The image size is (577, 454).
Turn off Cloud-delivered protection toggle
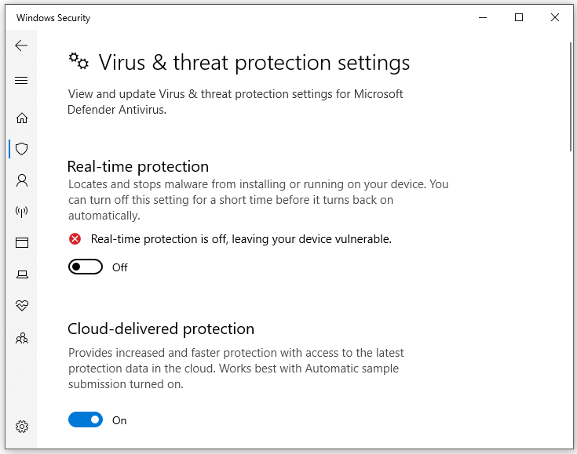[86, 419]
